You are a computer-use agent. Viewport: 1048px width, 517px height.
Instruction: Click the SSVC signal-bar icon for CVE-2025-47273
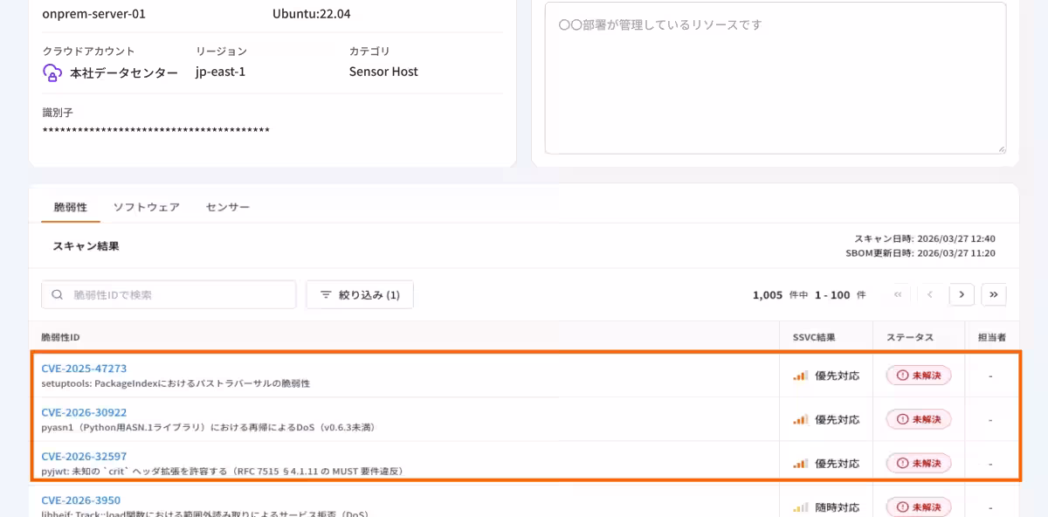pos(801,375)
